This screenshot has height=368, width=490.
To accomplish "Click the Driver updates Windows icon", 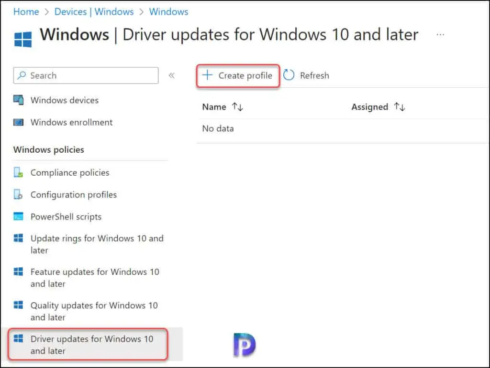I will tap(19, 338).
